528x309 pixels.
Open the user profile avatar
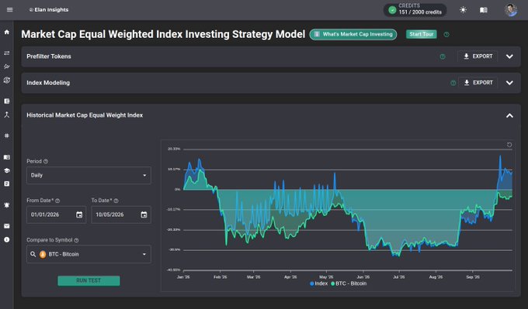[510, 10]
